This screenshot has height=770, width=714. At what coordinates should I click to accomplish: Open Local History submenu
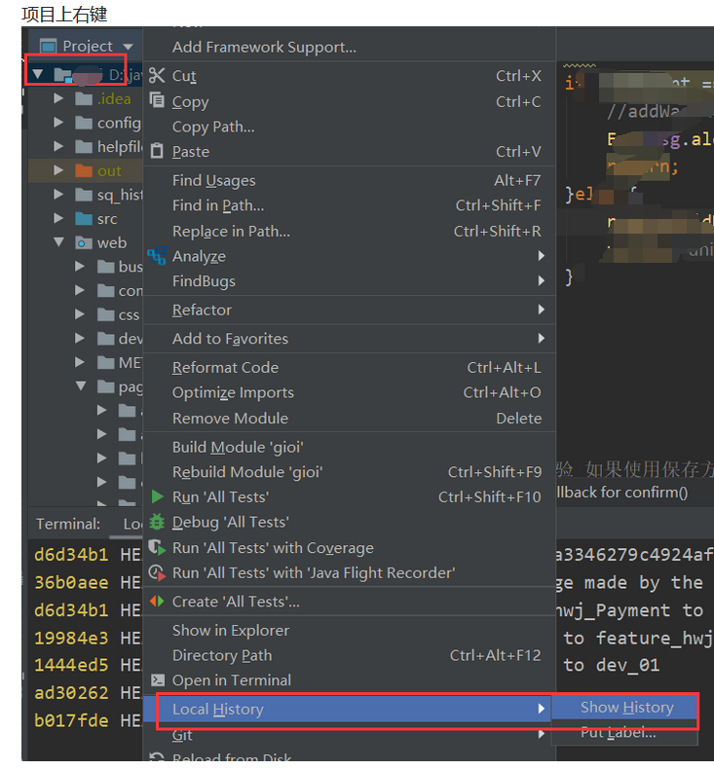[x=350, y=709]
